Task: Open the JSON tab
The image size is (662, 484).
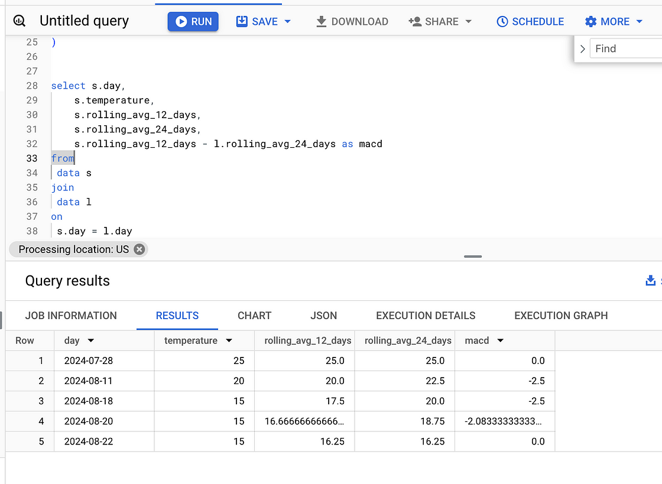Action: click(324, 316)
